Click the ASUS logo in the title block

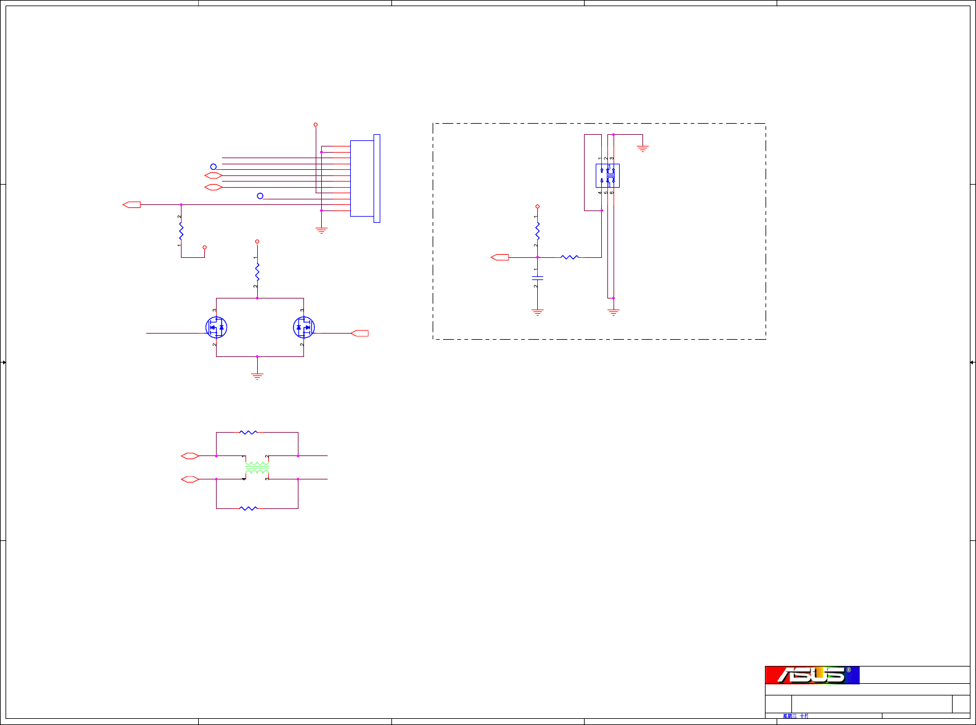point(812,675)
